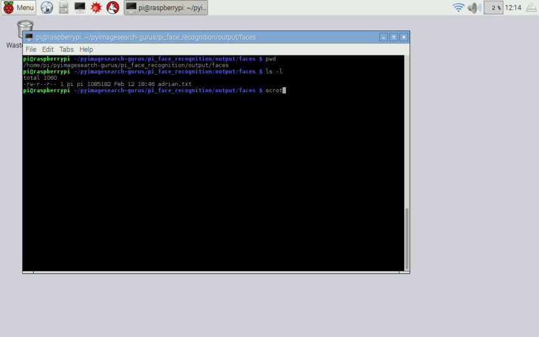Open the Raspberry Pi Menu button

coord(19,7)
